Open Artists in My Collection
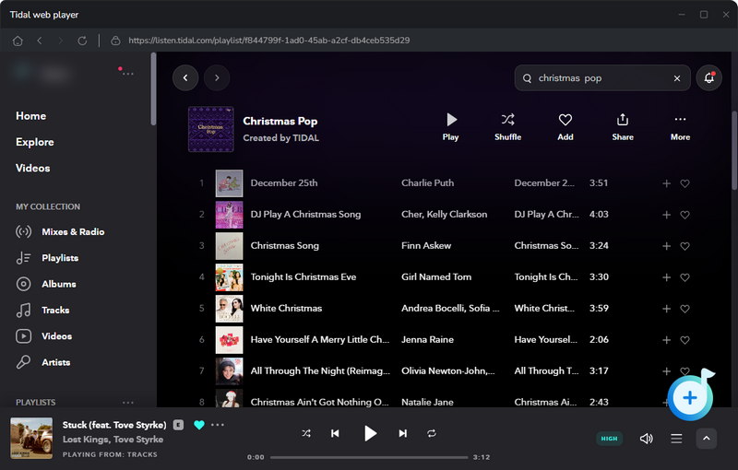Image resolution: width=738 pixels, height=470 pixels. pyautogui.click(x=42, y=362)
